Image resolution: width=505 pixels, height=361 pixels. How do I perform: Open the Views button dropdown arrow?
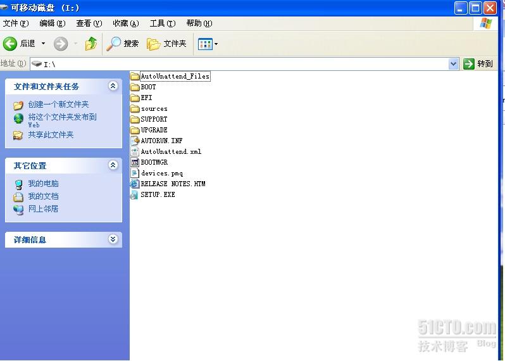pyautogui.click(x=216, y=44)
